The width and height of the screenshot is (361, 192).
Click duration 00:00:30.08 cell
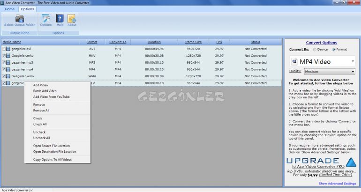click(154, 56)
